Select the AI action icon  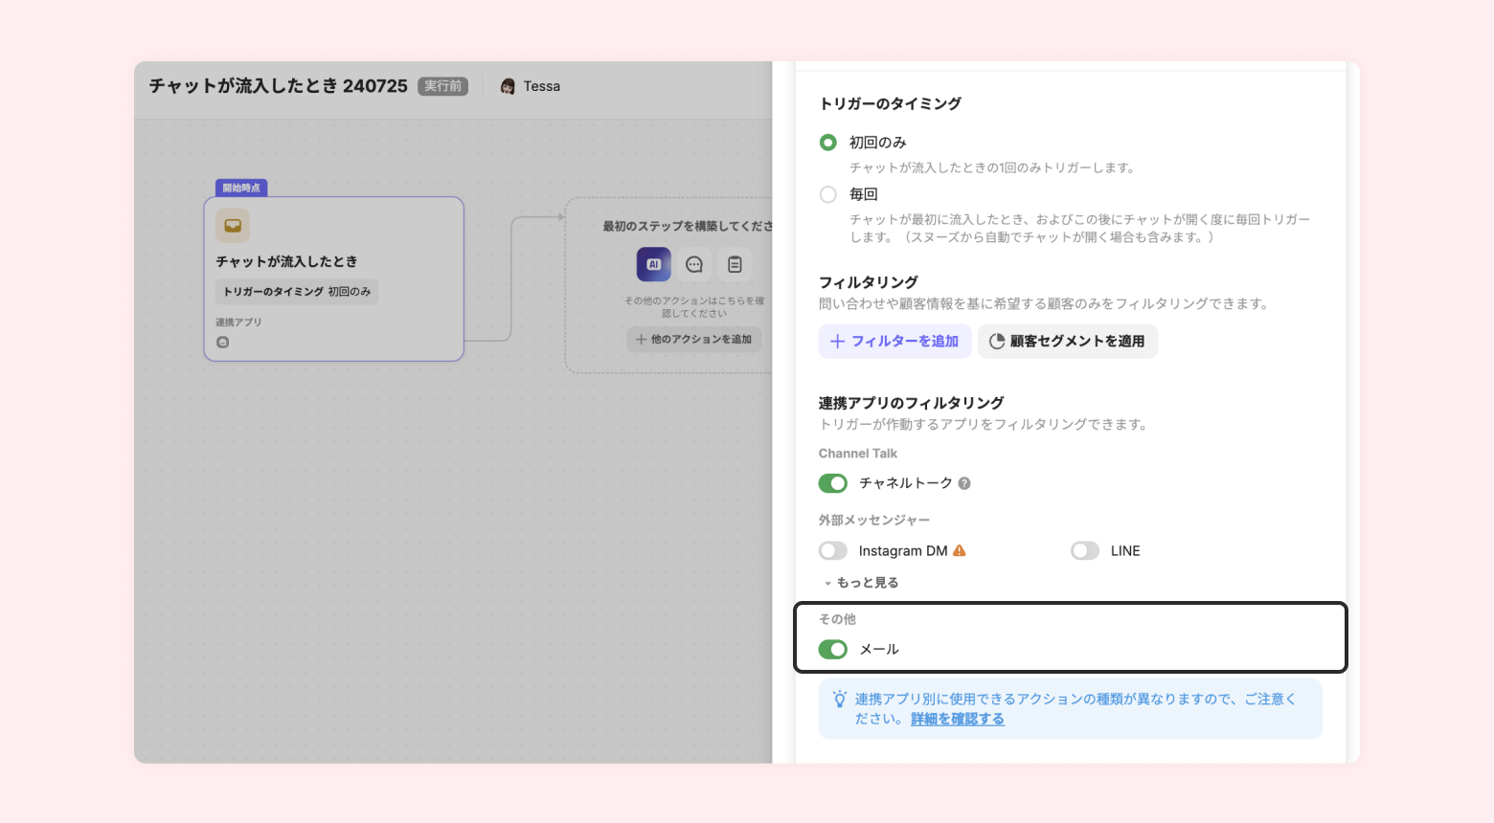pyautogui.click(x=654, y=264)
